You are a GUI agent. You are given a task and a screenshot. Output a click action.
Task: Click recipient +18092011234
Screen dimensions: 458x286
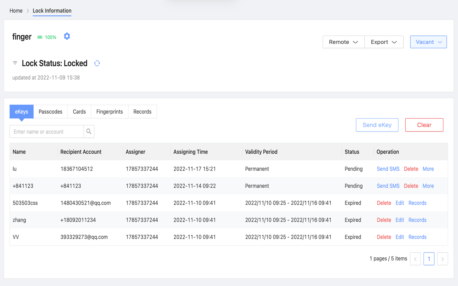[78, 220]
